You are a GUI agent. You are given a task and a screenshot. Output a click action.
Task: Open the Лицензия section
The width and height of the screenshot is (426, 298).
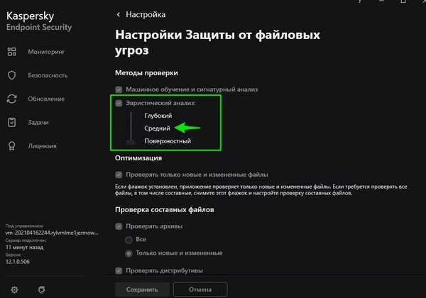tap(42, 146)
